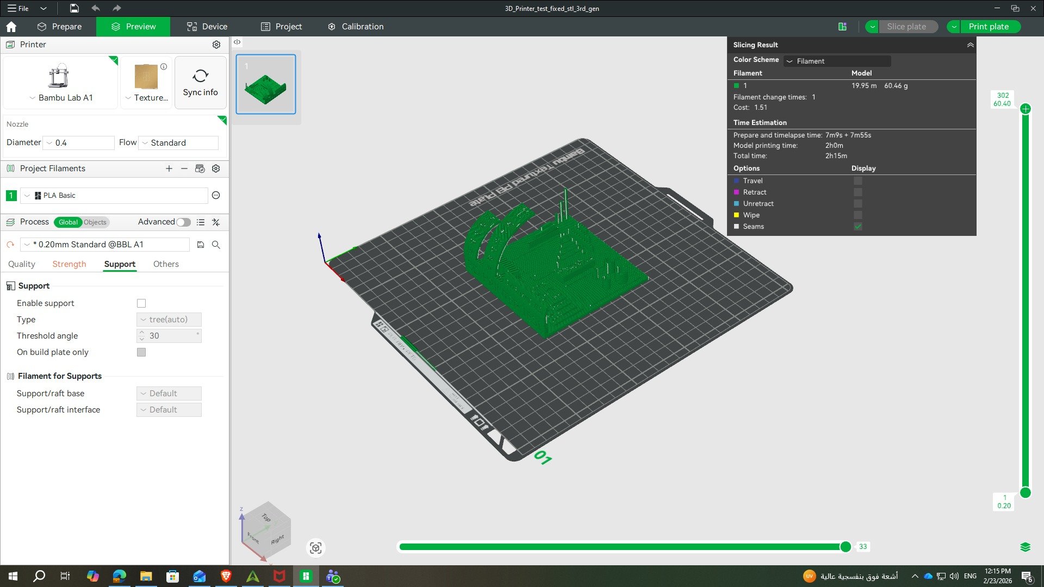Image resolution: width=1044 pixels, height=587 pixels.
Task: Open Windows Start menu
Action: pos(13,576)
